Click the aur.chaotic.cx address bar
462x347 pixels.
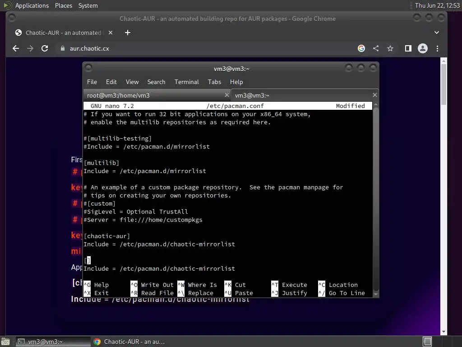point(206,48)
